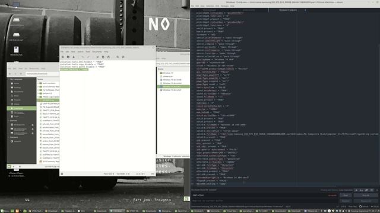Open the Menu button on taskbar
The width and height of the screenshot is (380, 213).
[x=5, y=211]
